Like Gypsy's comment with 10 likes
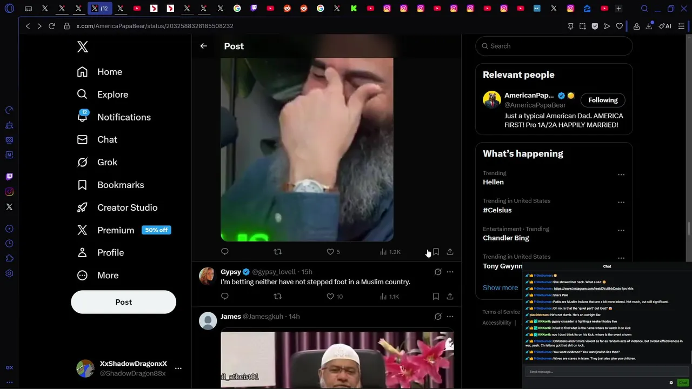This screenshot has width=692, height=389. (x=335, y=296)
